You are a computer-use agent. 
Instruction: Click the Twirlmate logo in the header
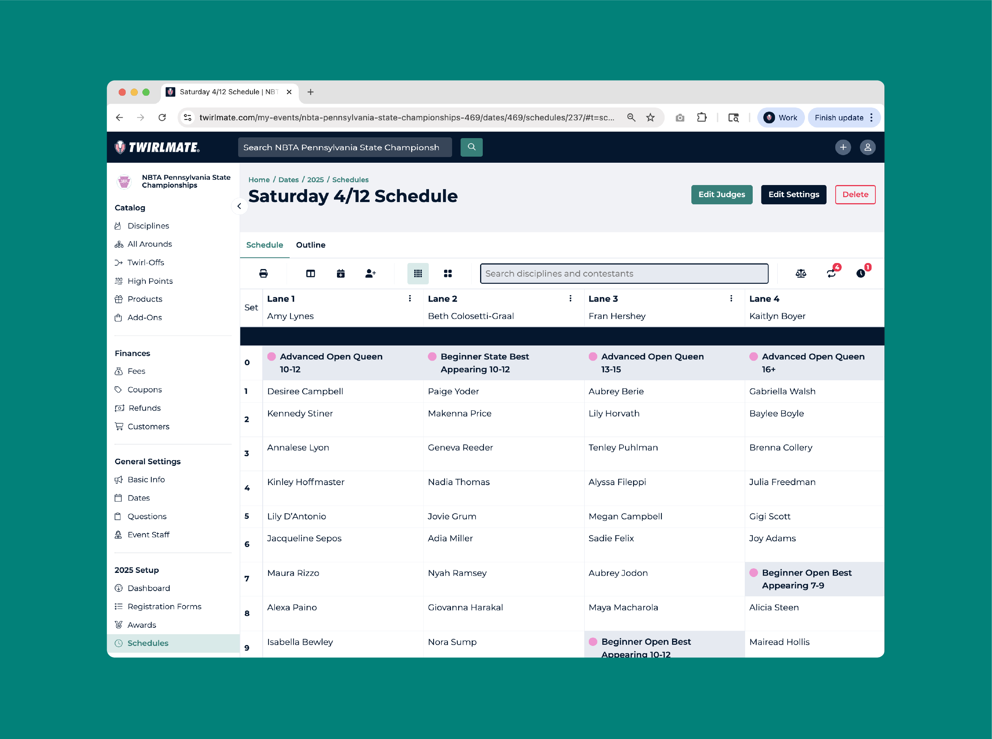(158, 147)
